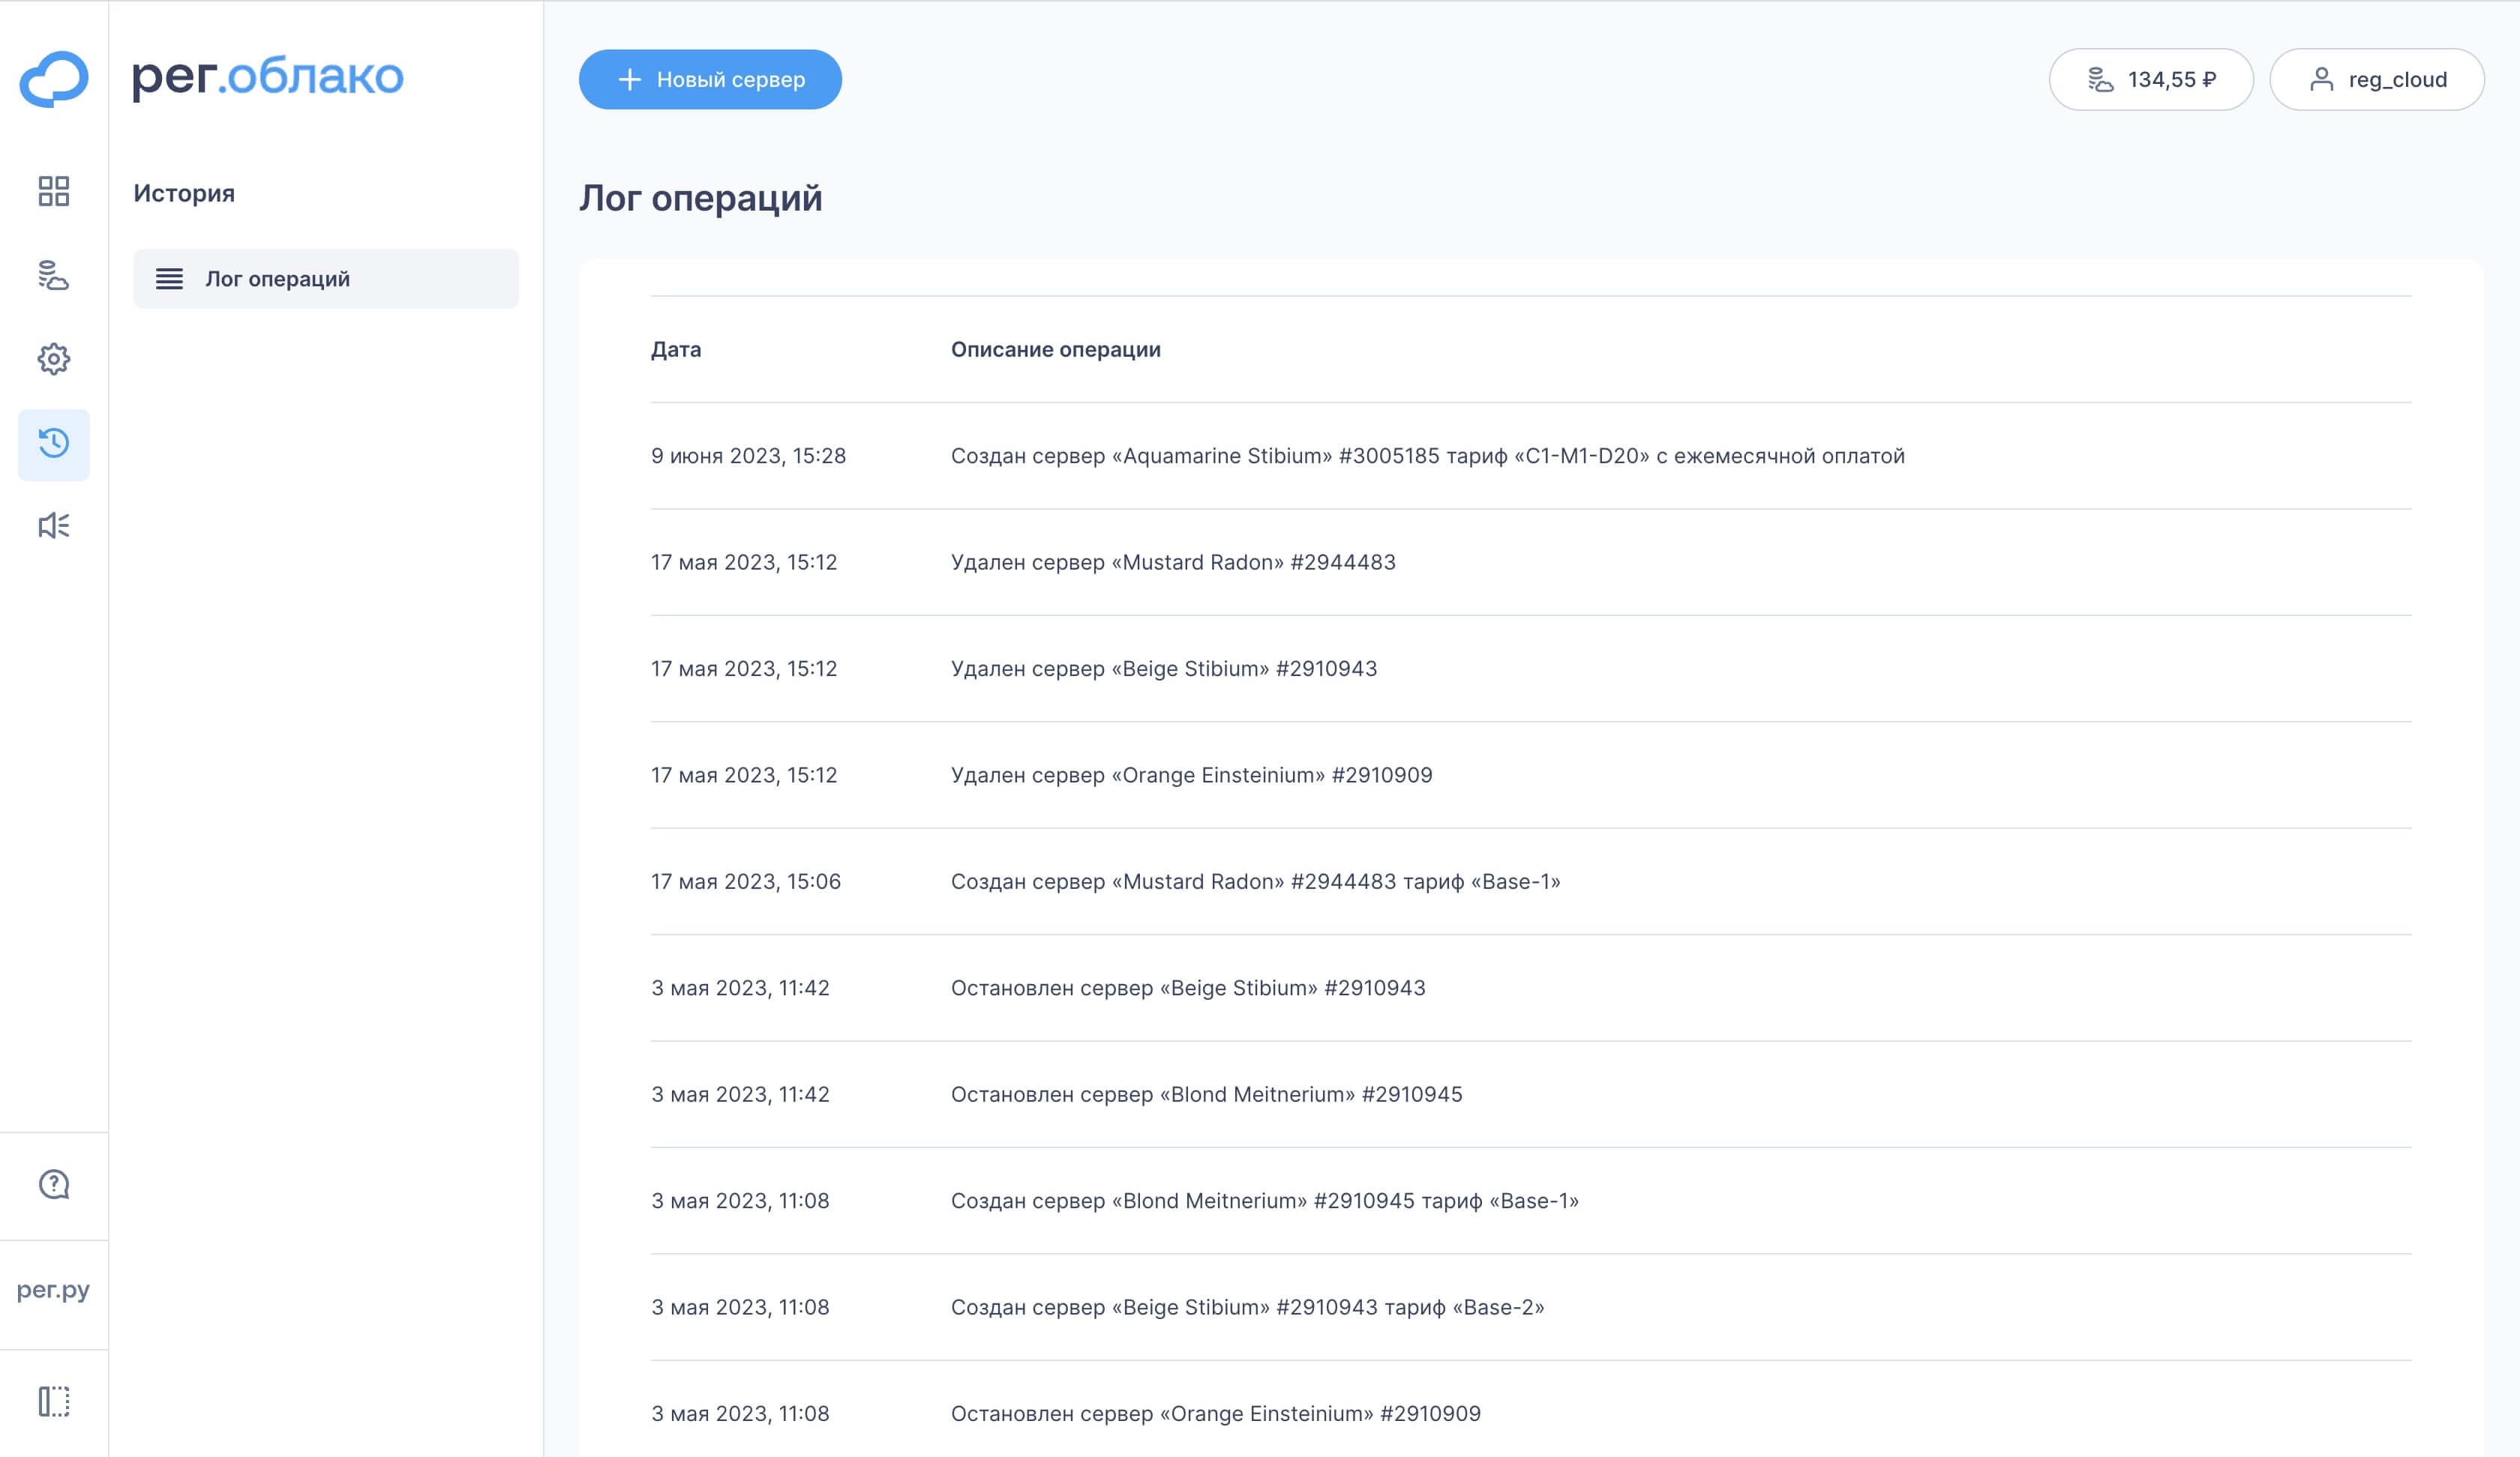Click the рег.облако cloud logo icon

(x=54, y=79)
